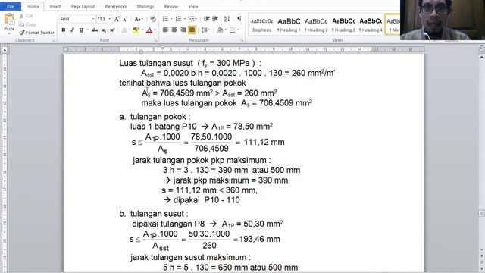
Task: Open the Change Case dropdown
Action: click(x=138, y=19)
